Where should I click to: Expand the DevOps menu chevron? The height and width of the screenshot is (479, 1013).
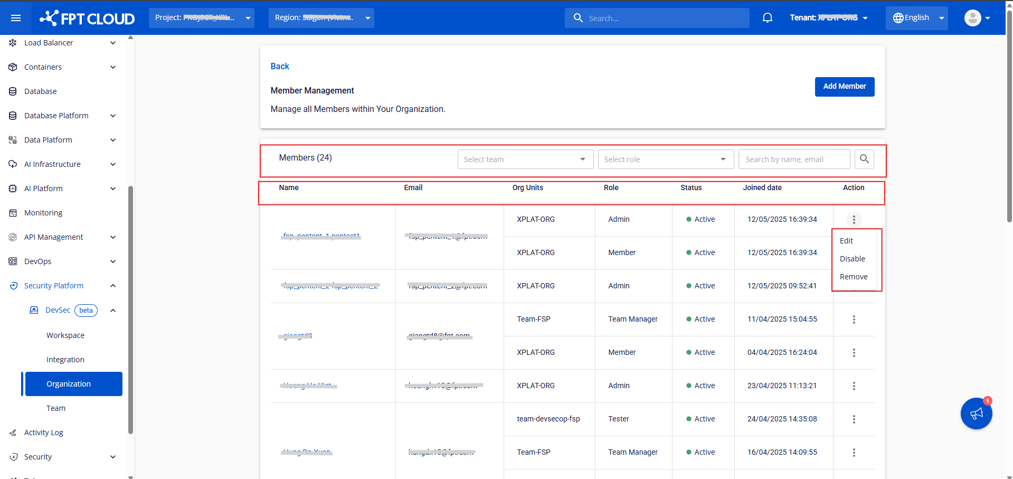click(113, 261)
